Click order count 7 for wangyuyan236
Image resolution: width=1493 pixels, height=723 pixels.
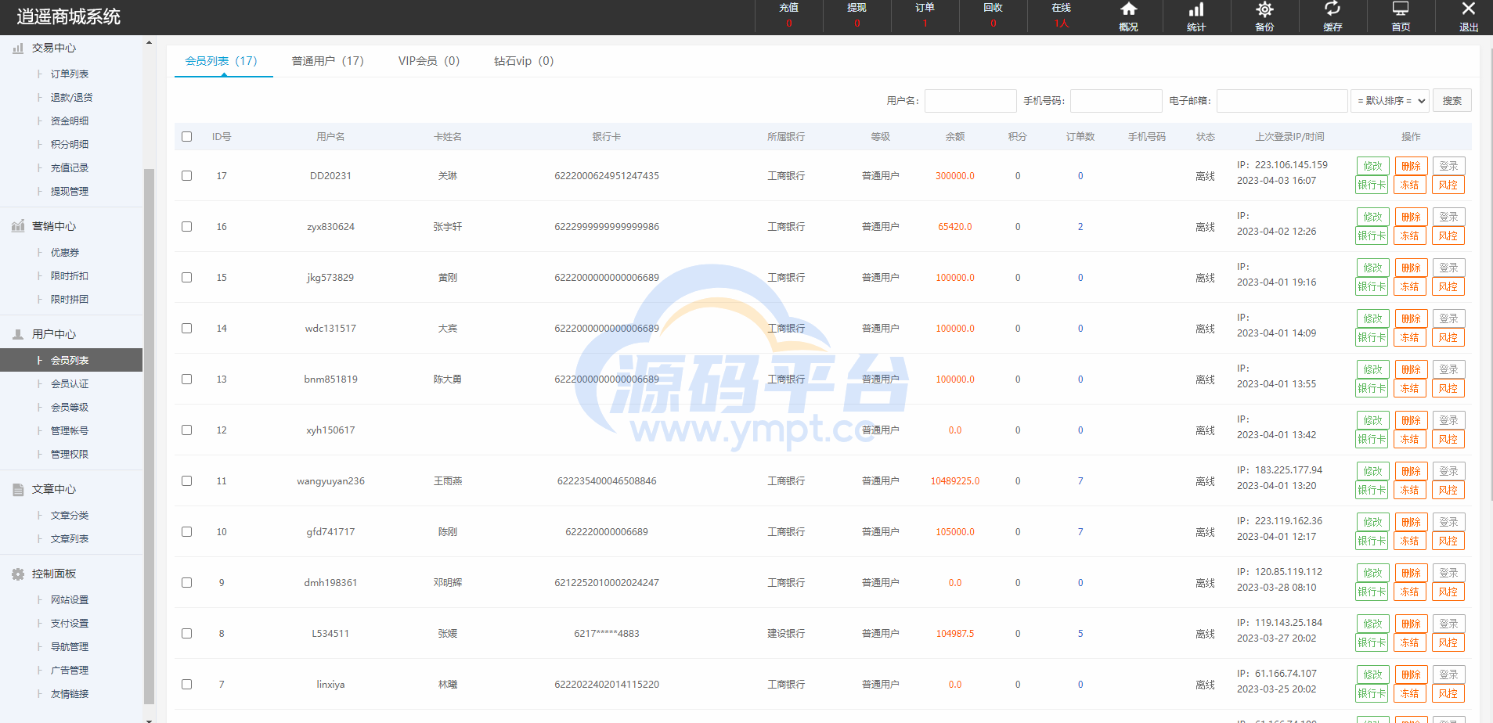pos(1080,480)
